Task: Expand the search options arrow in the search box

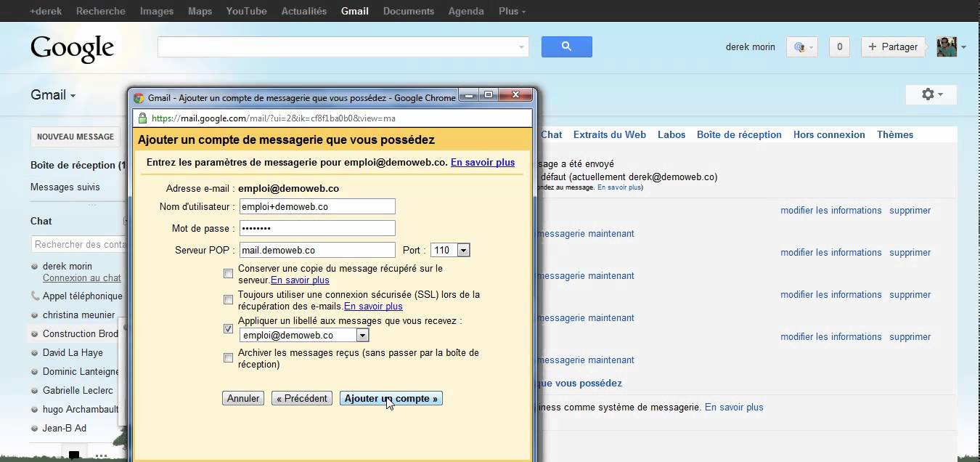Action: 521,47
